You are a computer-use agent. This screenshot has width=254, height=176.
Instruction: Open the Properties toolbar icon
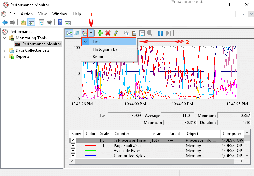pyautogui.click(x=42, y=22)
